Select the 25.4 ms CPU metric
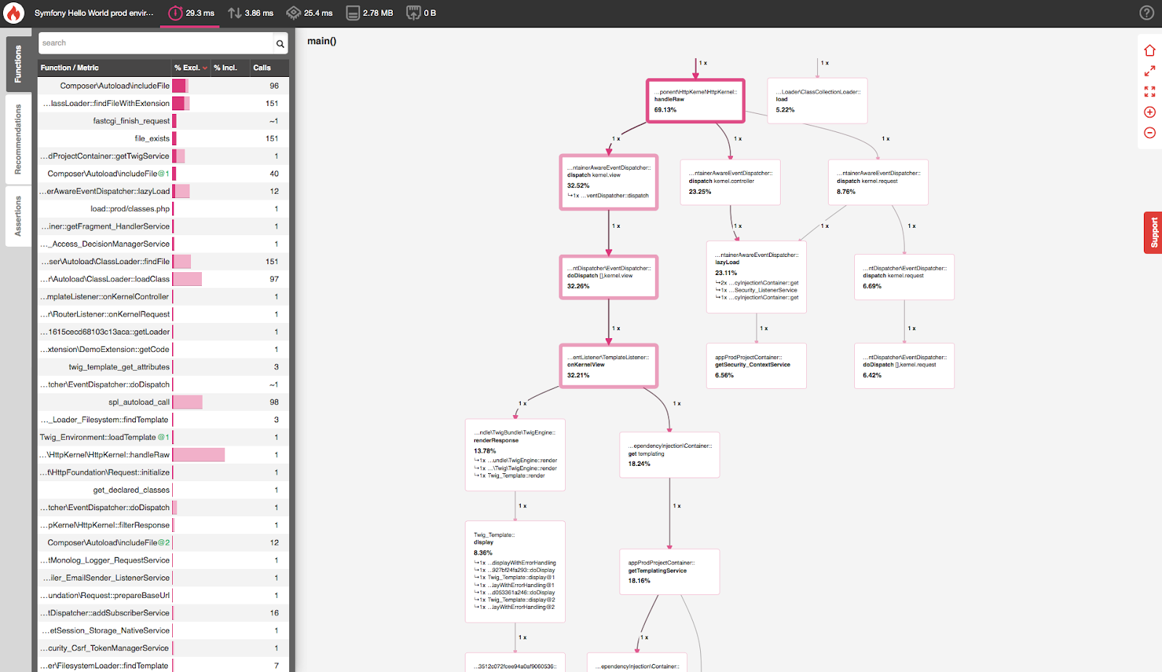This screenshot has width=1162, height=672. coord(309,13)
